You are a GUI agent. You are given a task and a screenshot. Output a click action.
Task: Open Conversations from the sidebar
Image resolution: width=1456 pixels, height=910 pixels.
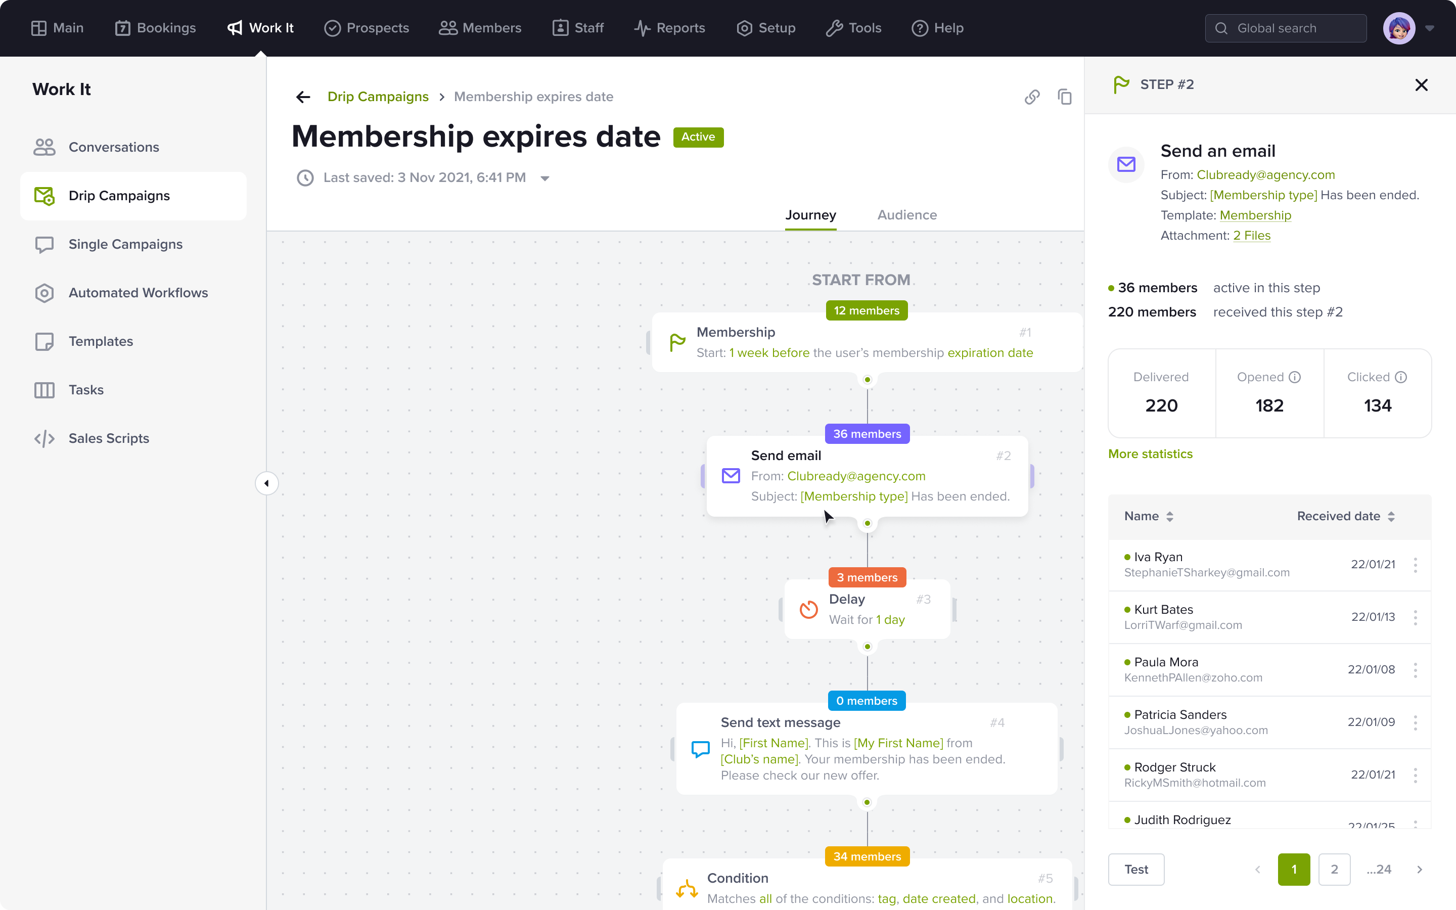point(114,147)
